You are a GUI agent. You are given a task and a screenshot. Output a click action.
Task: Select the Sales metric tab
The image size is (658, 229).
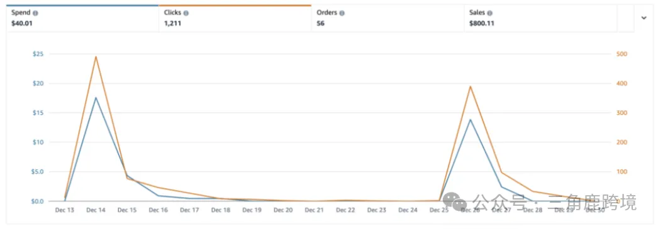540,18
